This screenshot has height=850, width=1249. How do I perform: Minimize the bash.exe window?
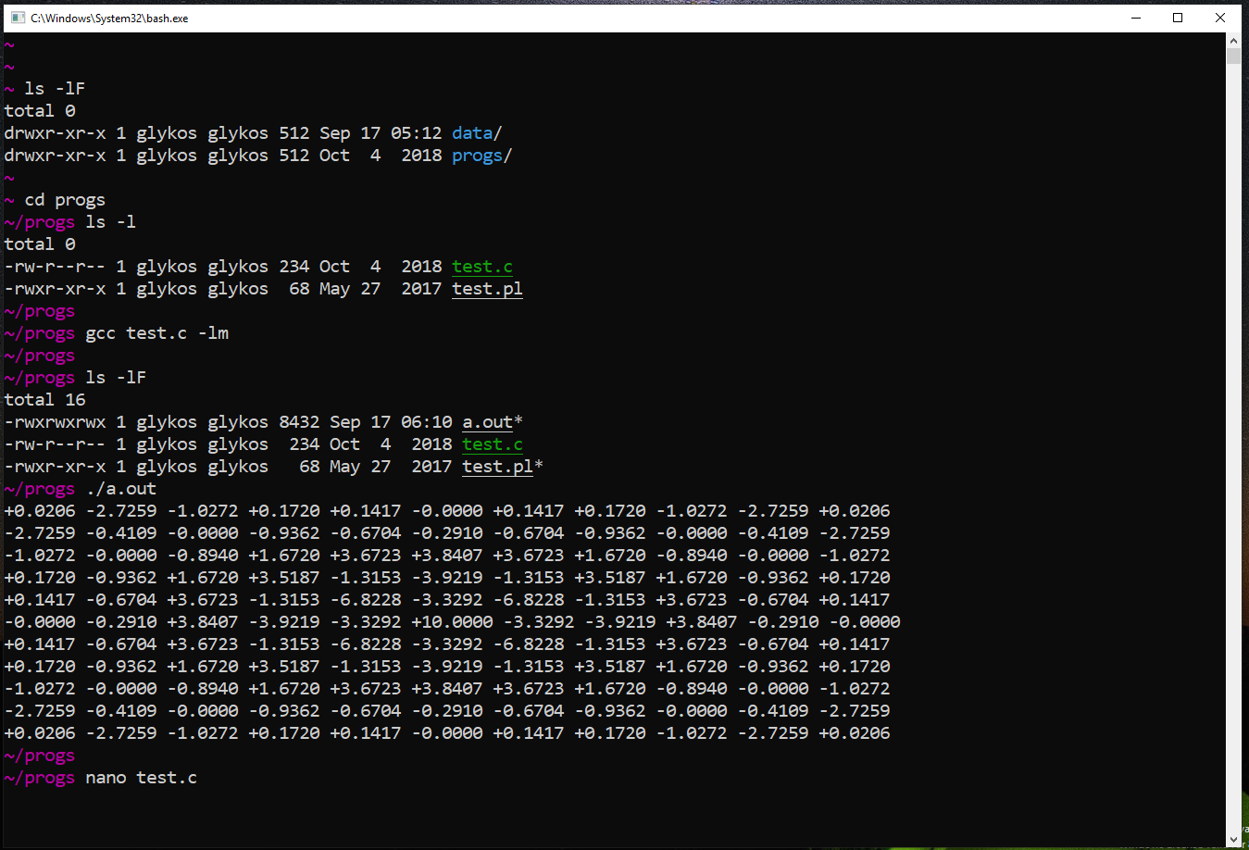click(x=1136, y=18)
